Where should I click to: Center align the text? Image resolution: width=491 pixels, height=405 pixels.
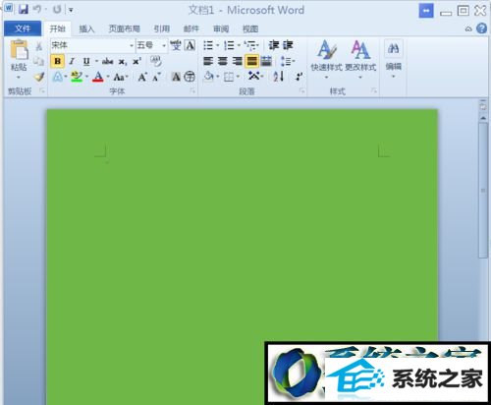223,61
